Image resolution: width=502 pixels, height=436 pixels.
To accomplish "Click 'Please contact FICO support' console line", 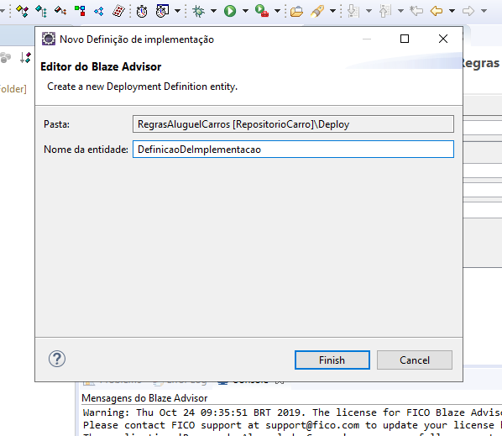I will pos(292,425).
